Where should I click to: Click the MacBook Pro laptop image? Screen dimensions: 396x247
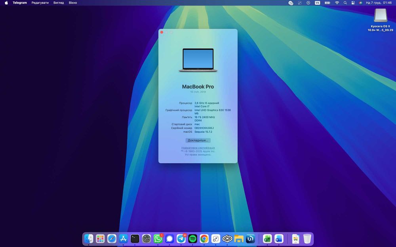click(x=198, y=60)
